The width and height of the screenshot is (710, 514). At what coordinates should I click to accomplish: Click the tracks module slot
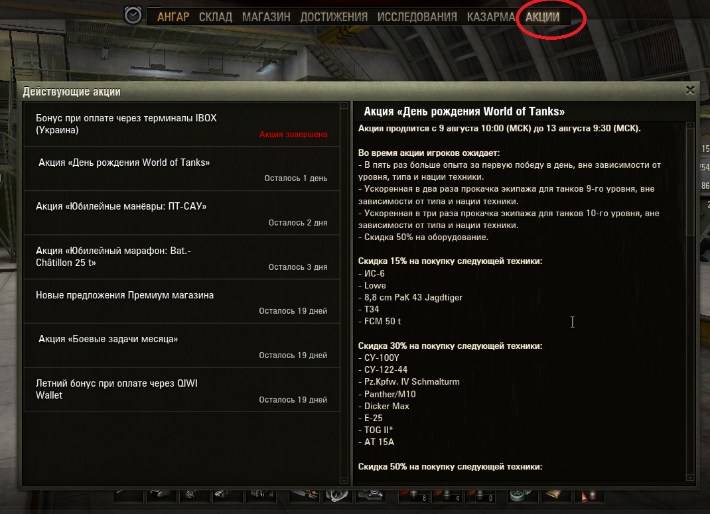tap(228, 496)
